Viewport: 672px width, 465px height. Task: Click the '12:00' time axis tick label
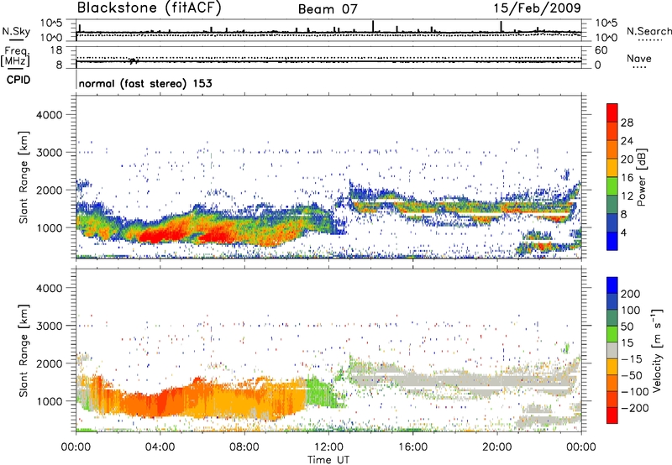tap(328, 447)
